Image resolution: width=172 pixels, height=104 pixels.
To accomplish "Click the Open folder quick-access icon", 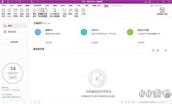I will (x=8, y=2).
